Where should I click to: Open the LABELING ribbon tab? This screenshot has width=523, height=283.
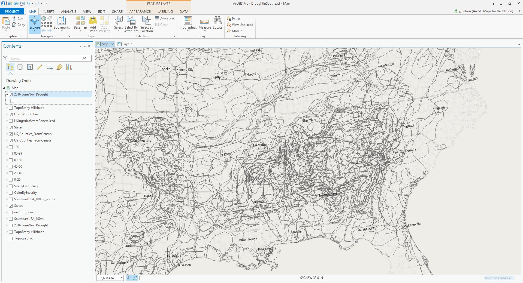pos(165,11)
